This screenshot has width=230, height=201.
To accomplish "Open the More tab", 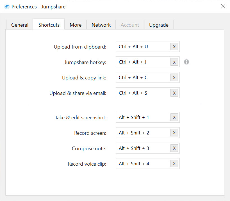I will (x=76, y=25).
